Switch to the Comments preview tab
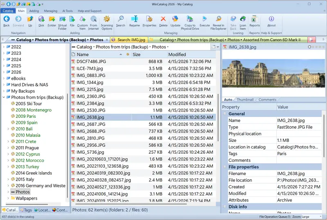Image resolution: width=327 pixels, height=220 pixels. pyautogui.click(x=267, y=99)
